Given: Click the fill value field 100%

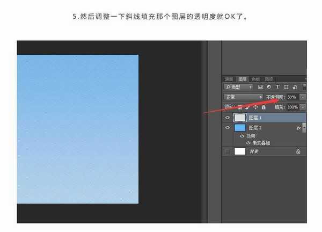Looking at the screenshot, I should 292,107.
